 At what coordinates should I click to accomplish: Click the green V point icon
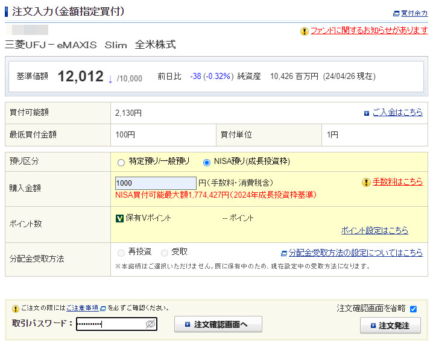[x=119, y=218]
